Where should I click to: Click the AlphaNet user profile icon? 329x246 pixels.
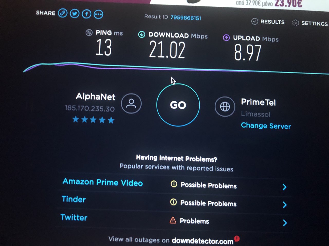point(131,104)
